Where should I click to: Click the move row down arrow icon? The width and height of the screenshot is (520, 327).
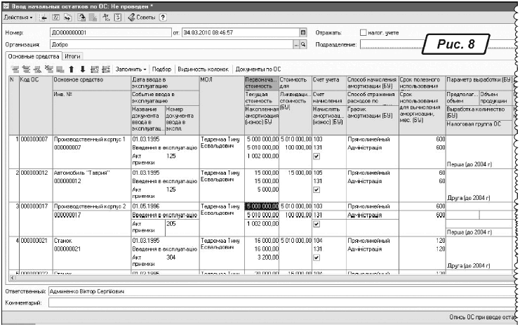tap(82, 70)
